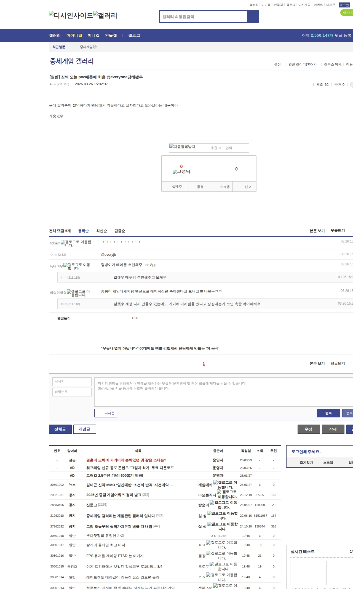Screen dimensions: 353x589
Task: Focus the 닉네임 input field
Action: click(72, 382)
